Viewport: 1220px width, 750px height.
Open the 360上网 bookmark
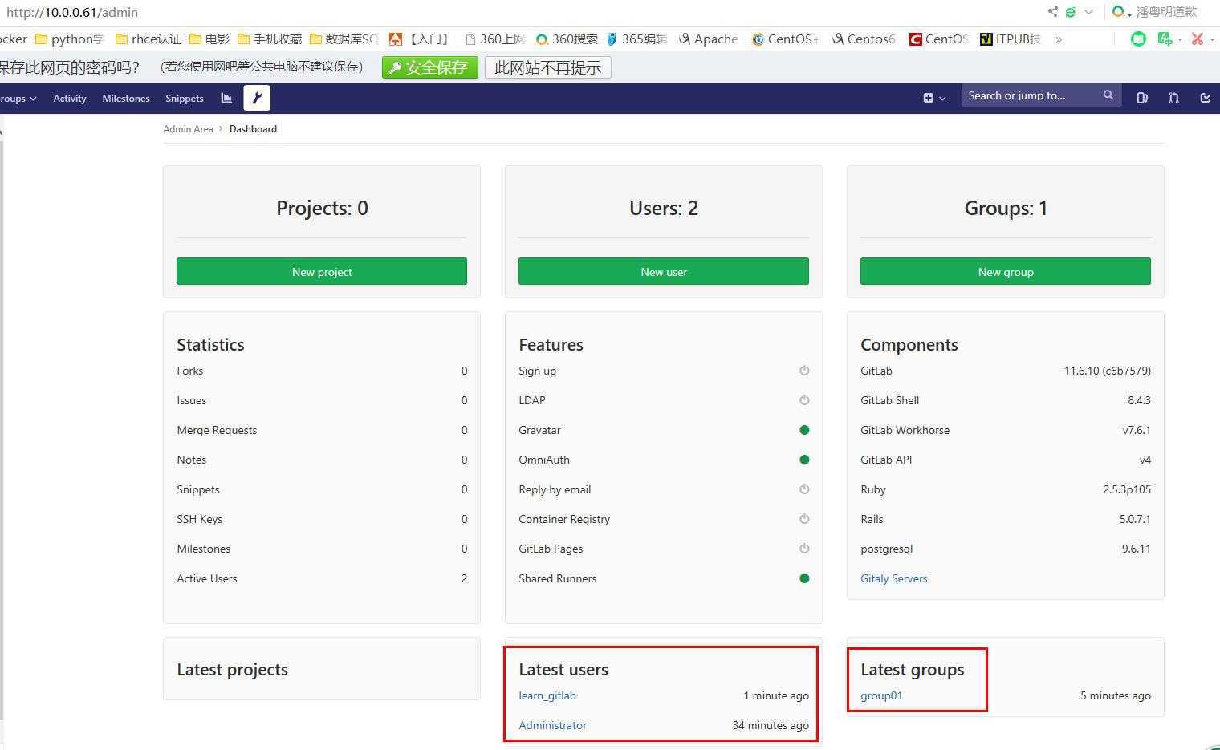click(x=495, y=39)
